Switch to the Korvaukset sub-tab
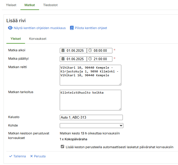Image resolution: width=178 pixels, height=165 pixels. coord(38,39)
